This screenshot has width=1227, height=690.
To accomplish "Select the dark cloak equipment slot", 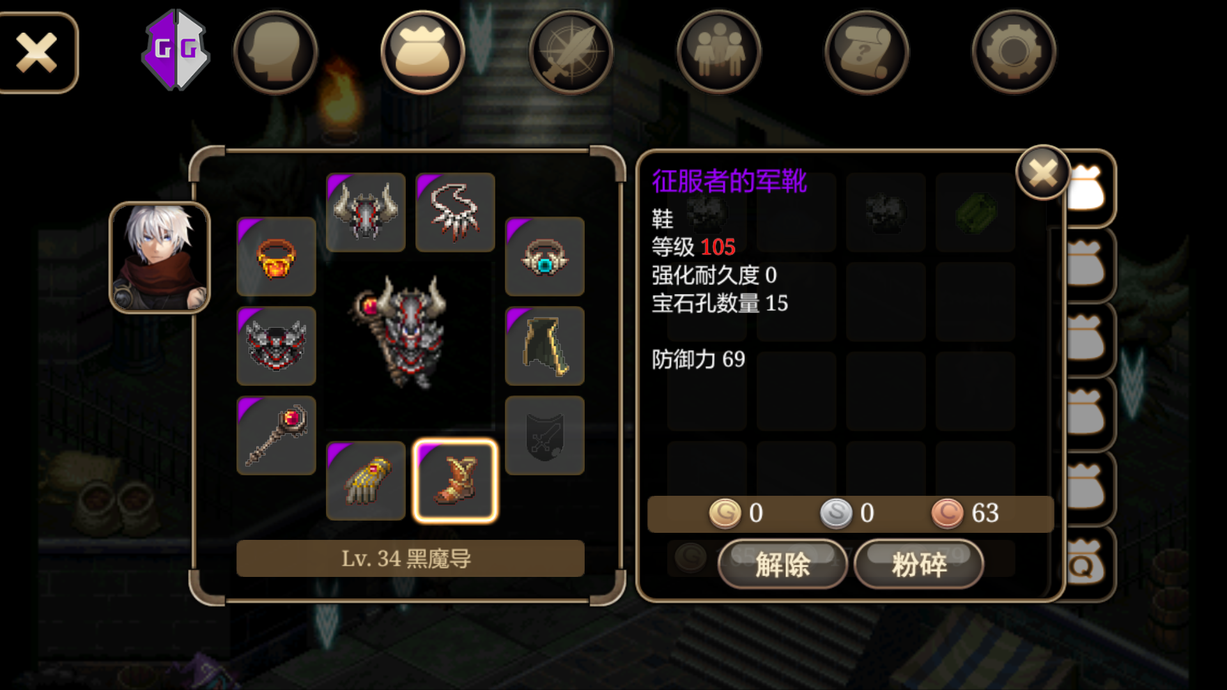I will click(544, 346).
